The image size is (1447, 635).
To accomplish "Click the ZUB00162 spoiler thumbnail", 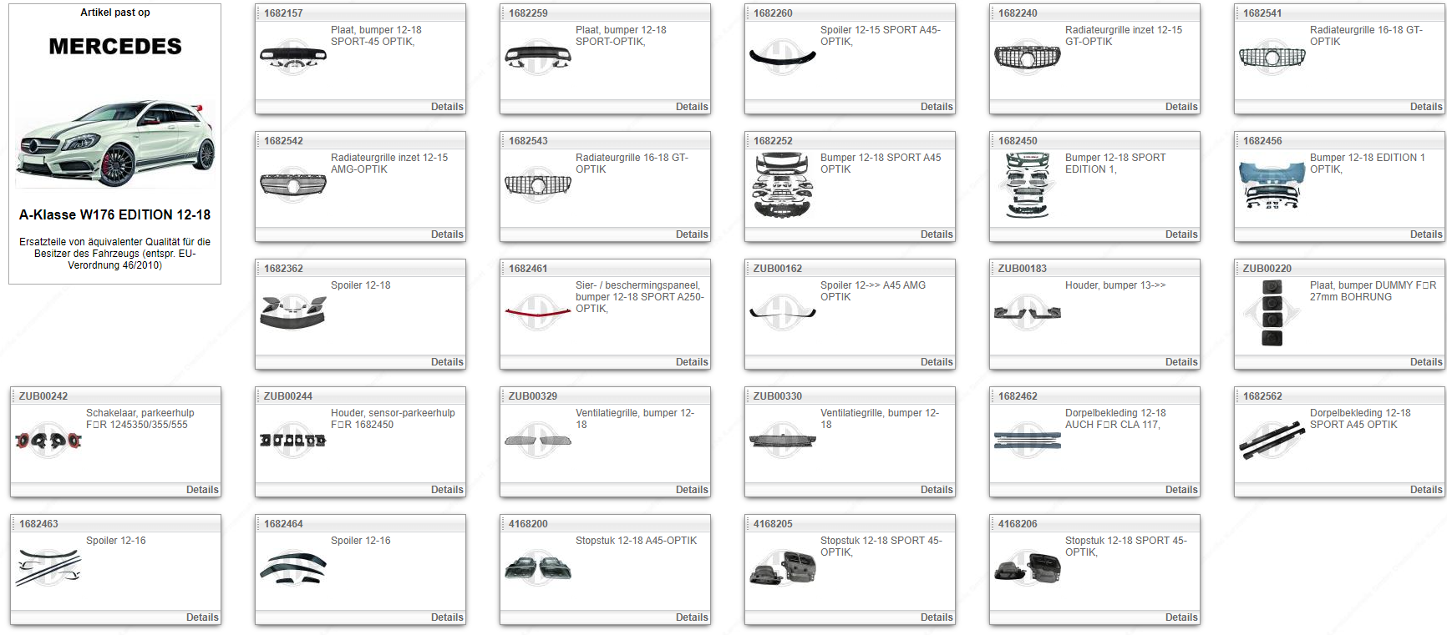I will coord(783,313).
